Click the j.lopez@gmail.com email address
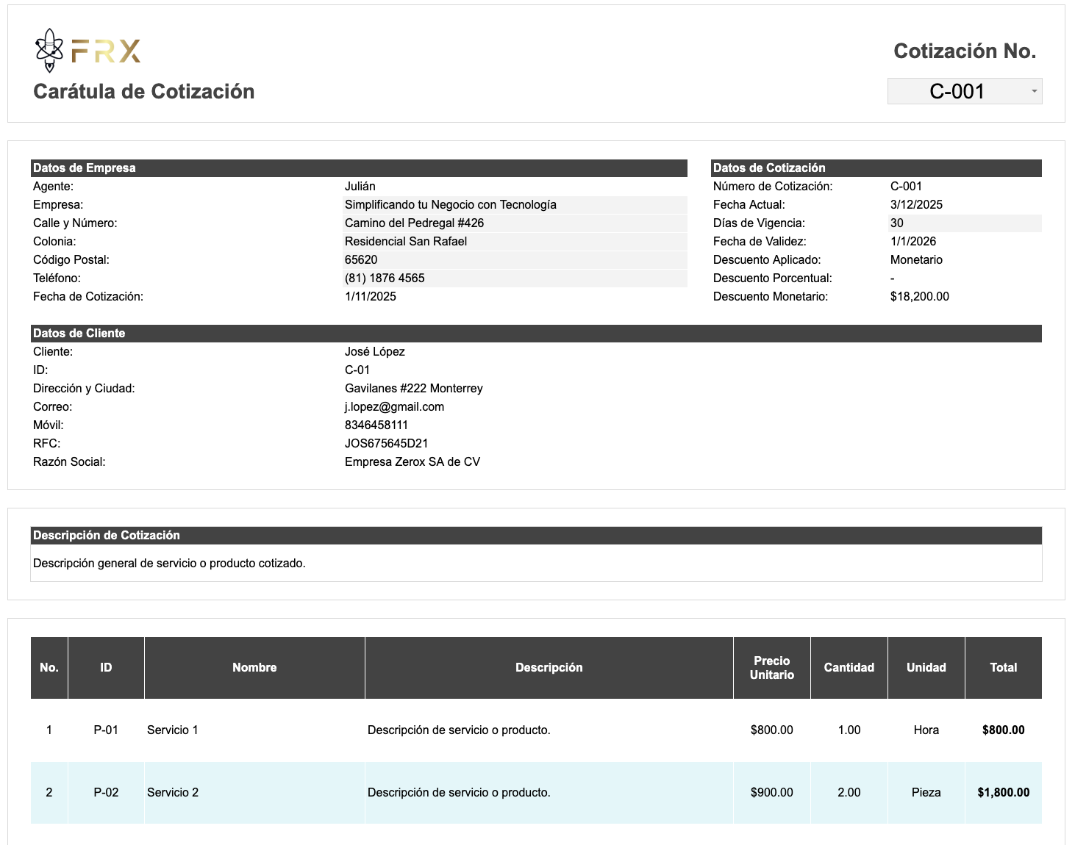Image resolution: width=1075 pixels, height=845 pixels. (x=394, y=407)
